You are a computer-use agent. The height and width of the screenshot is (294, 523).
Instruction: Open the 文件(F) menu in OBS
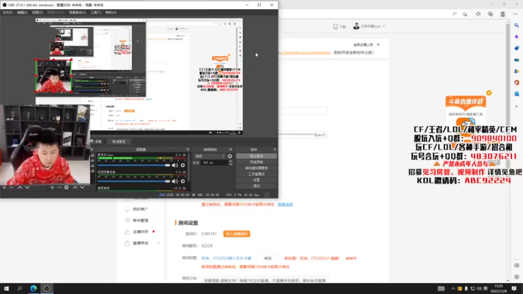point(7,12)
